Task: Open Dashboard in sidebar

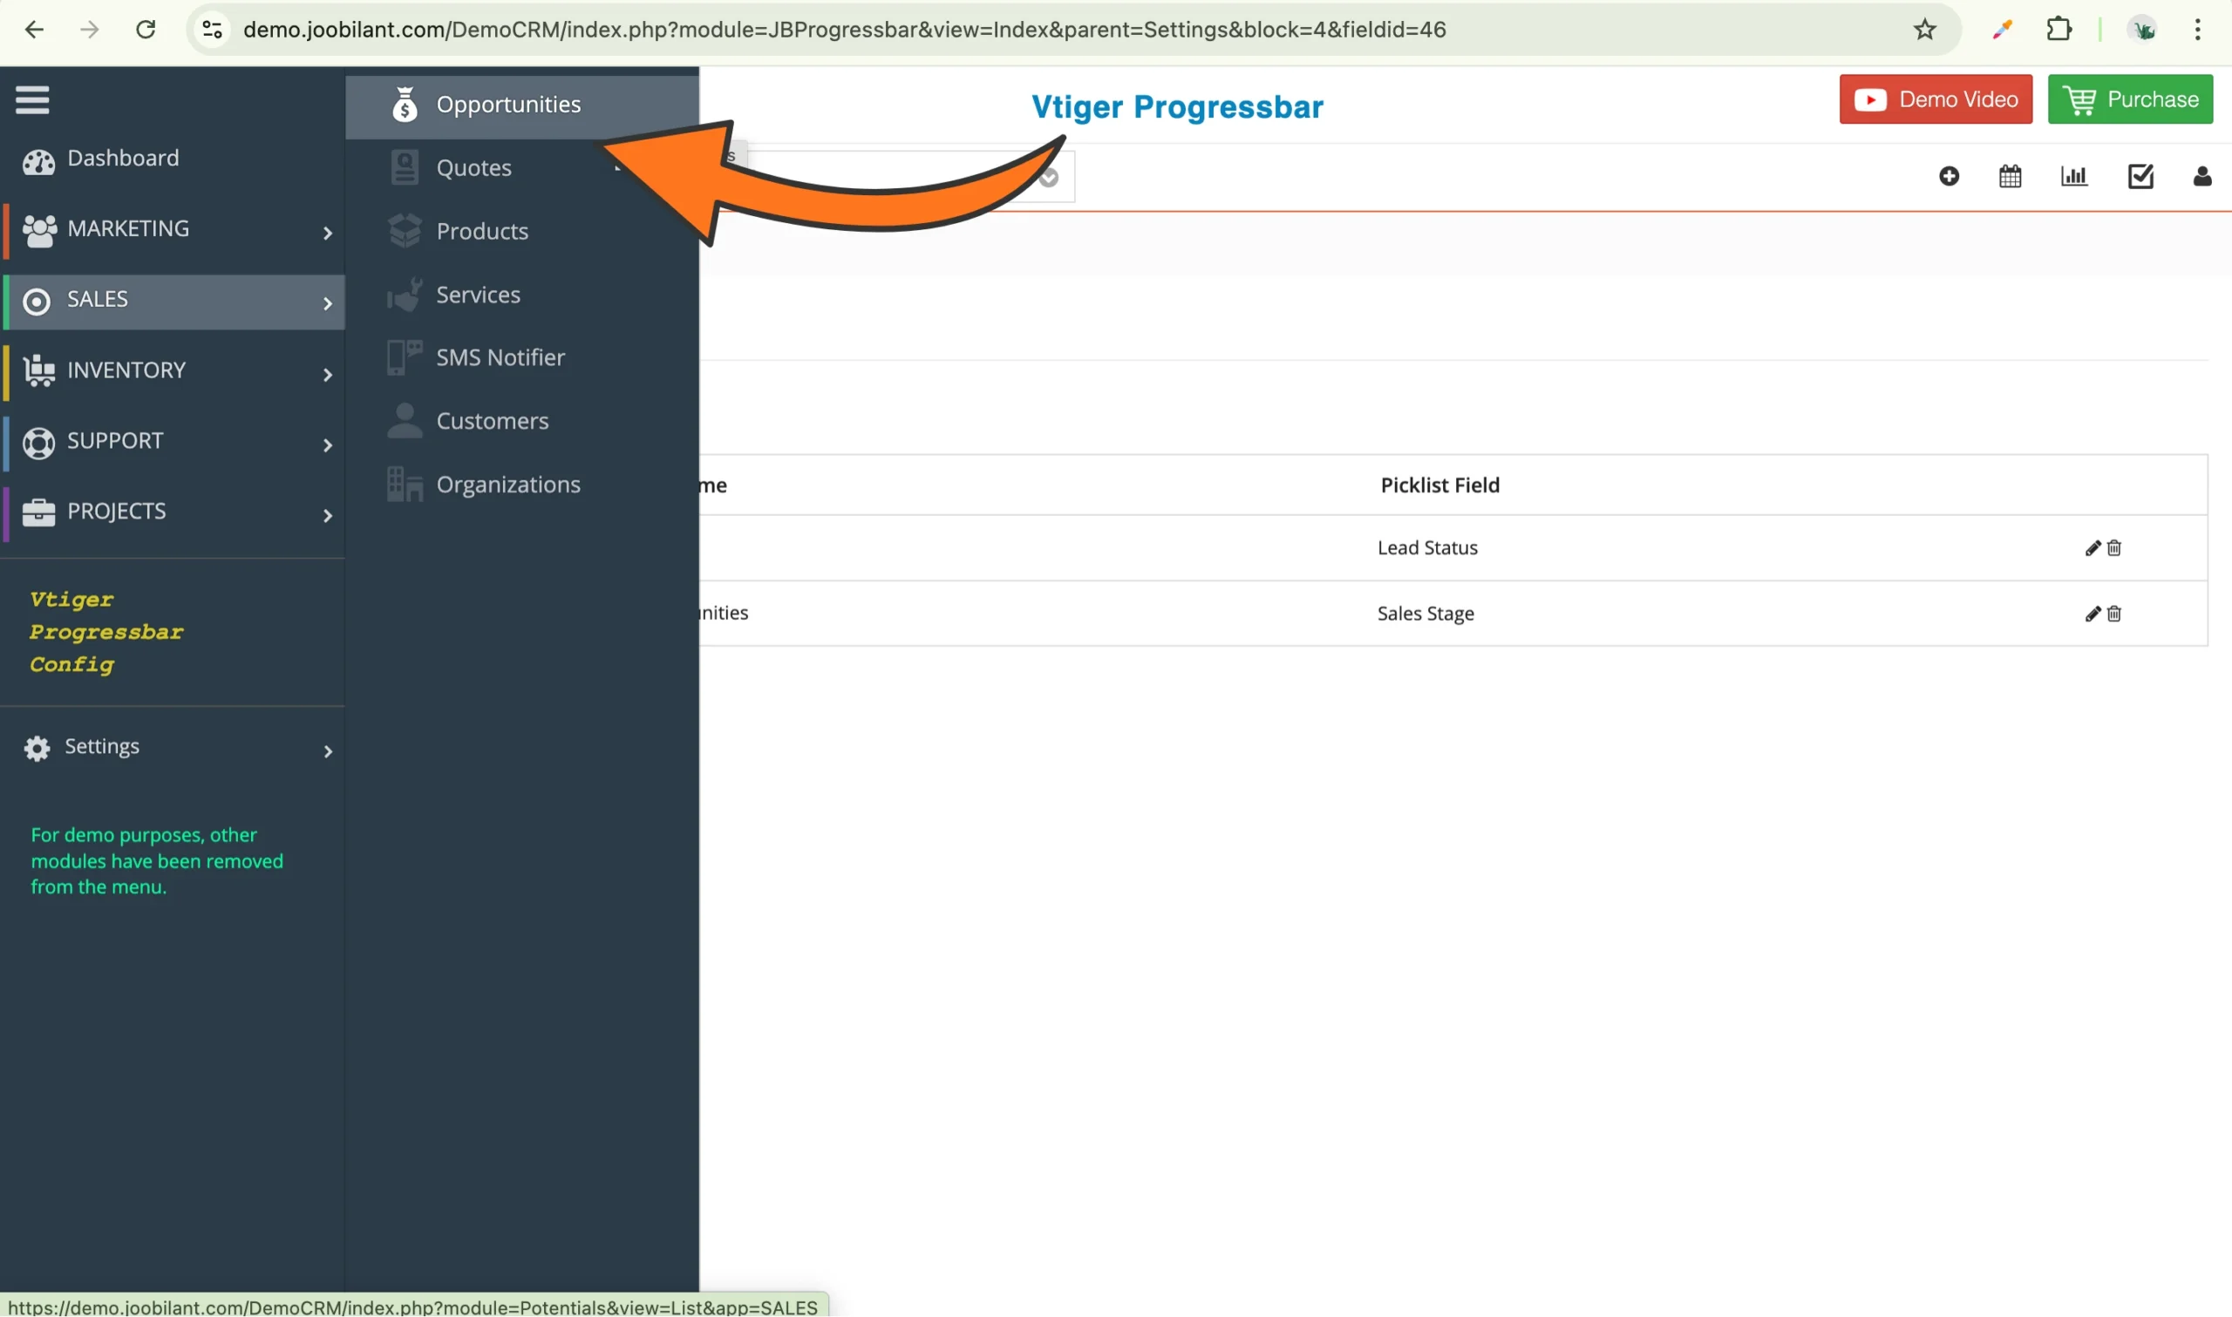Action: pyautogui.click(x=122, y=159)
